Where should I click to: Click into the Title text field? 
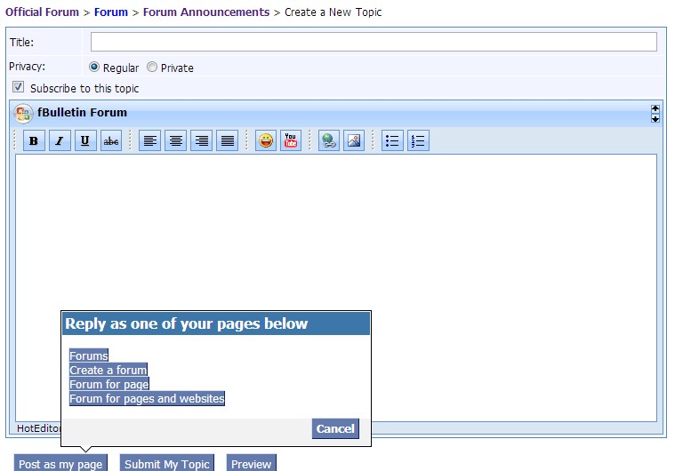click(374, 42)
